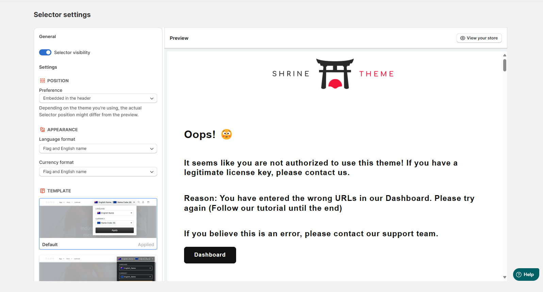543x292 pixels.
Task: Click the Oops! surprised emoji
Action: tap(227, 134)
